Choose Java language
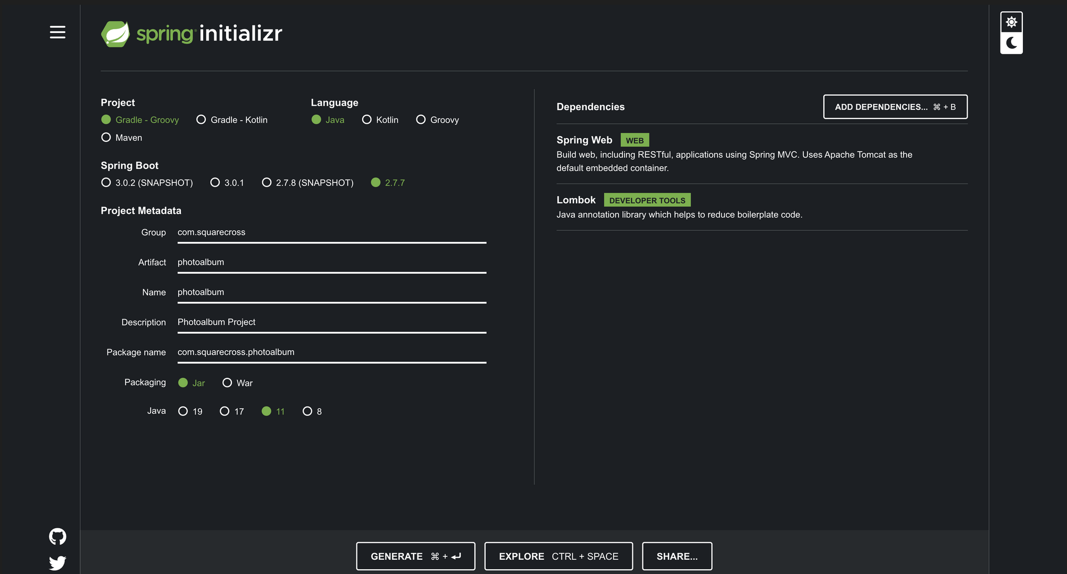Viewport: 1067px width, 574px height. tap(328, 120)
